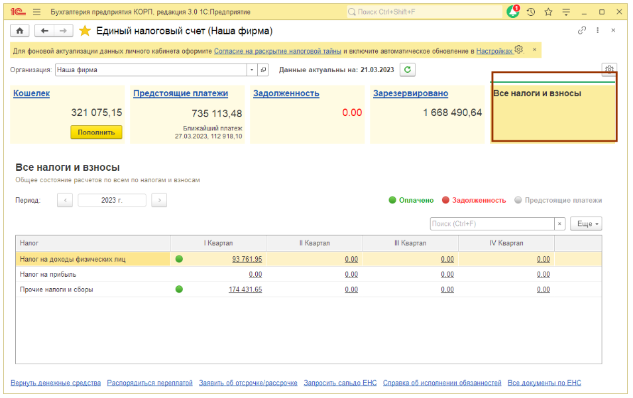Viewport: 633px width, 398px height.
Task: Open the Запросить сальдо ЕНС link
Action: pos(340,383)
